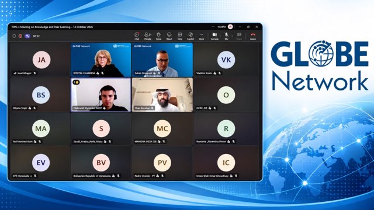Click the EPS Venezuela name label

pos(21,176)
